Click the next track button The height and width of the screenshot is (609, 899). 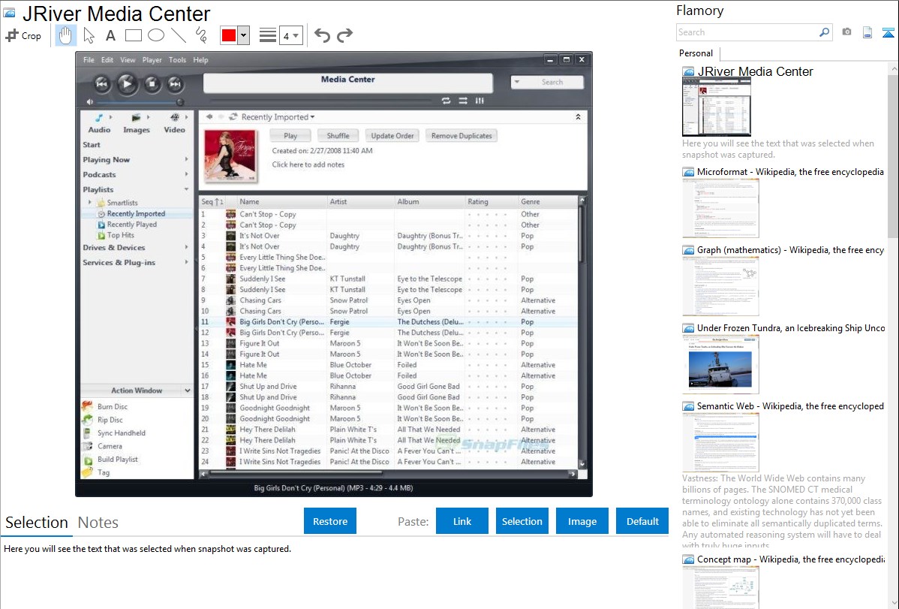(175, 84)
